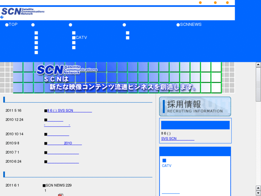Open the TOP menu item
Image resolution: width=261 pixels, height=196 pixels.
tap(13, 24)
